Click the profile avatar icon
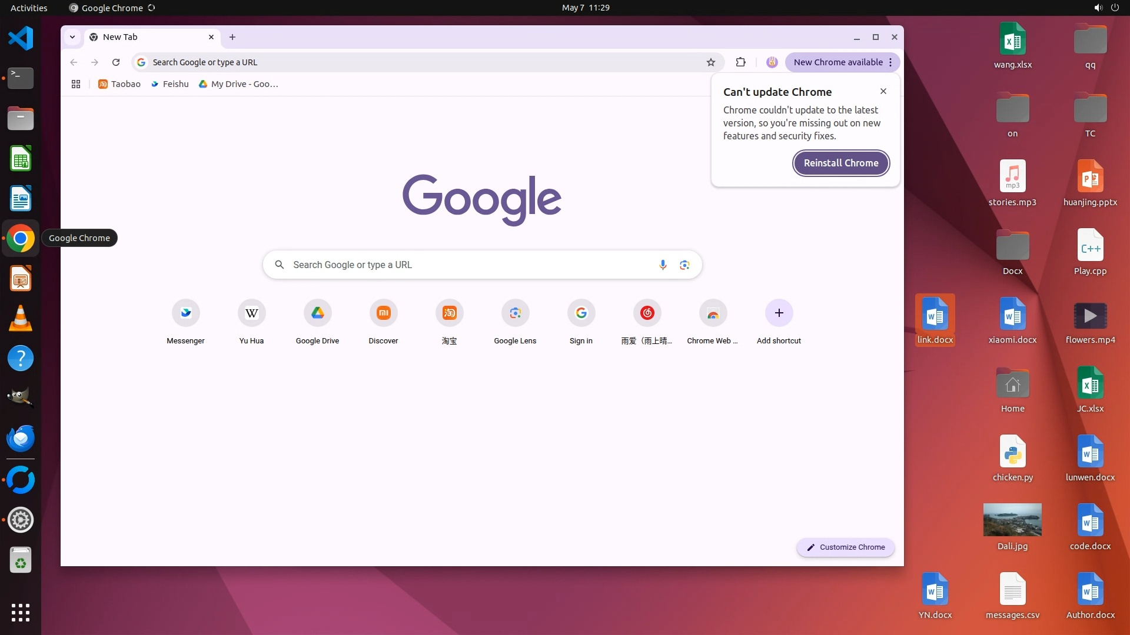Viewport: 1130px width, 635px height. coord(772,62)
